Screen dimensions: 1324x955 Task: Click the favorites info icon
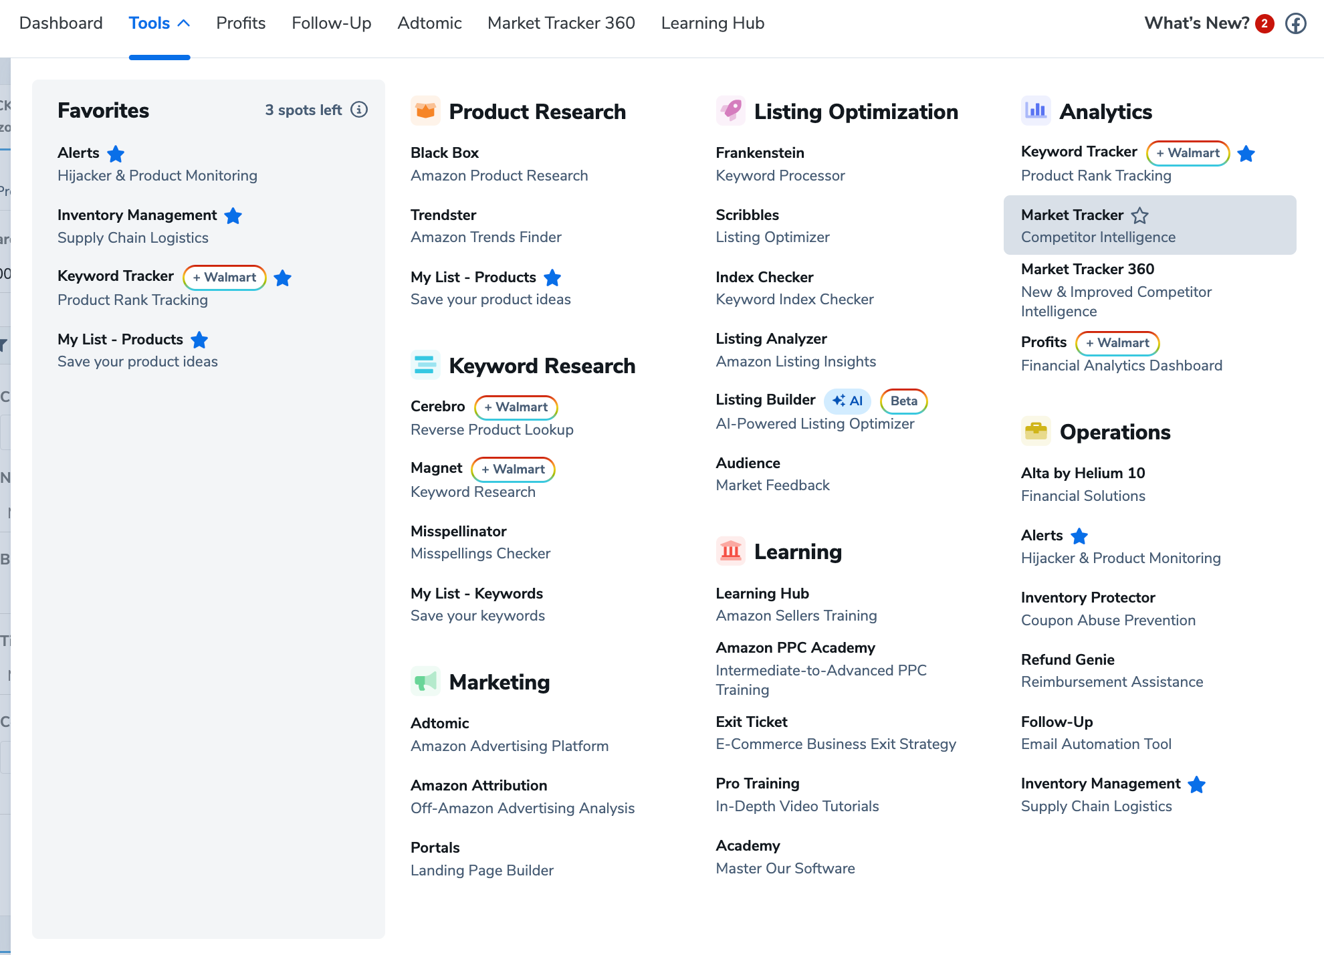359,110
